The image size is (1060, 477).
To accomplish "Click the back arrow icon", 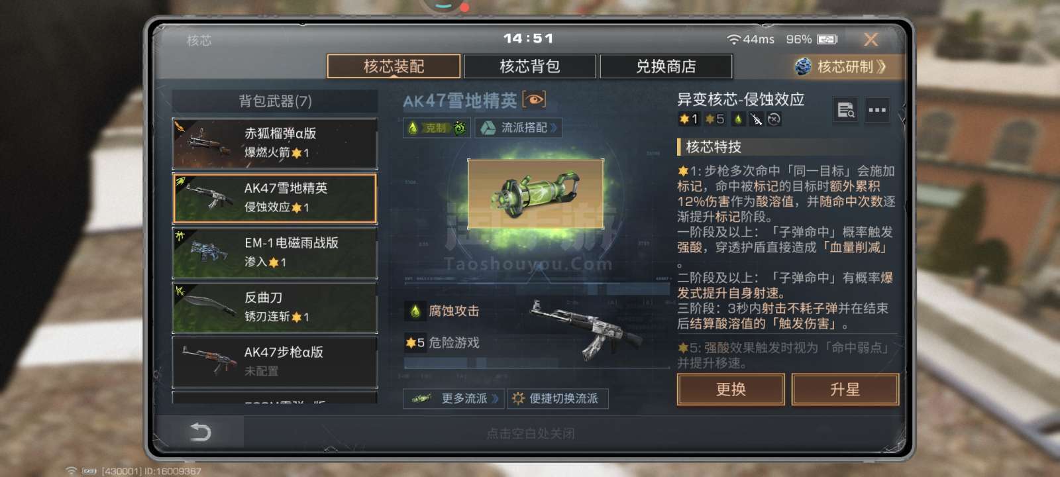I will click(x=200, y=432).
